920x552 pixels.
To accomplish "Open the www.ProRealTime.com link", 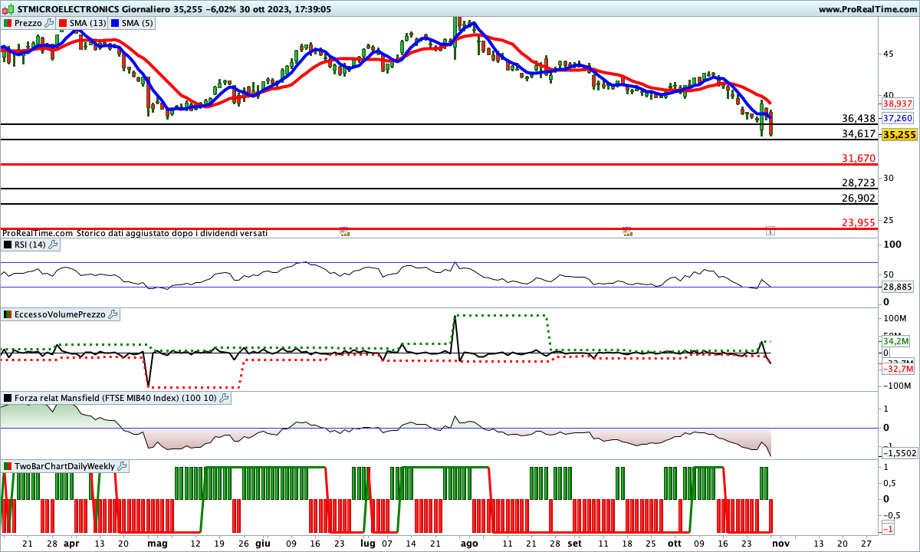I will [867, 9].
